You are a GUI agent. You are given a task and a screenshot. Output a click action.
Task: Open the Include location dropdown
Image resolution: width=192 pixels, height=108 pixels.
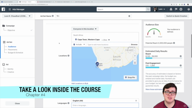[x=79, y=44]
